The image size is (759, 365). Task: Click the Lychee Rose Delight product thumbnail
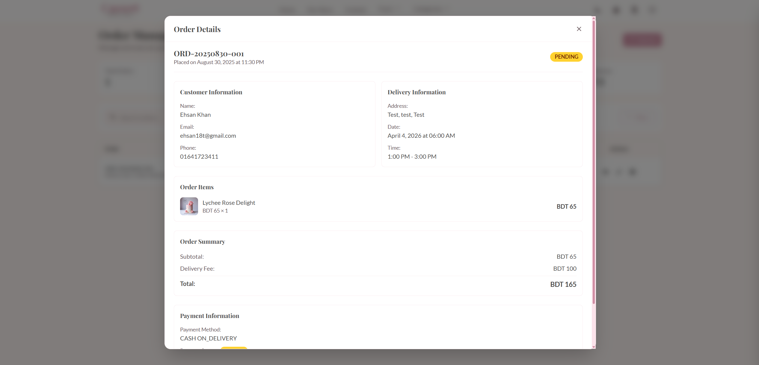189,206
